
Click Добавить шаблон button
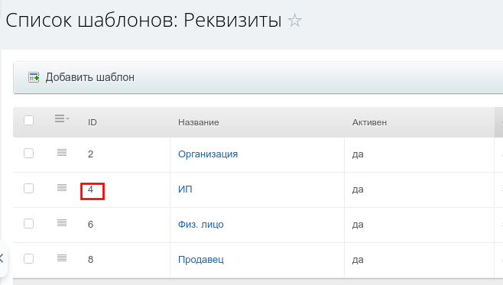pos(81,77)
